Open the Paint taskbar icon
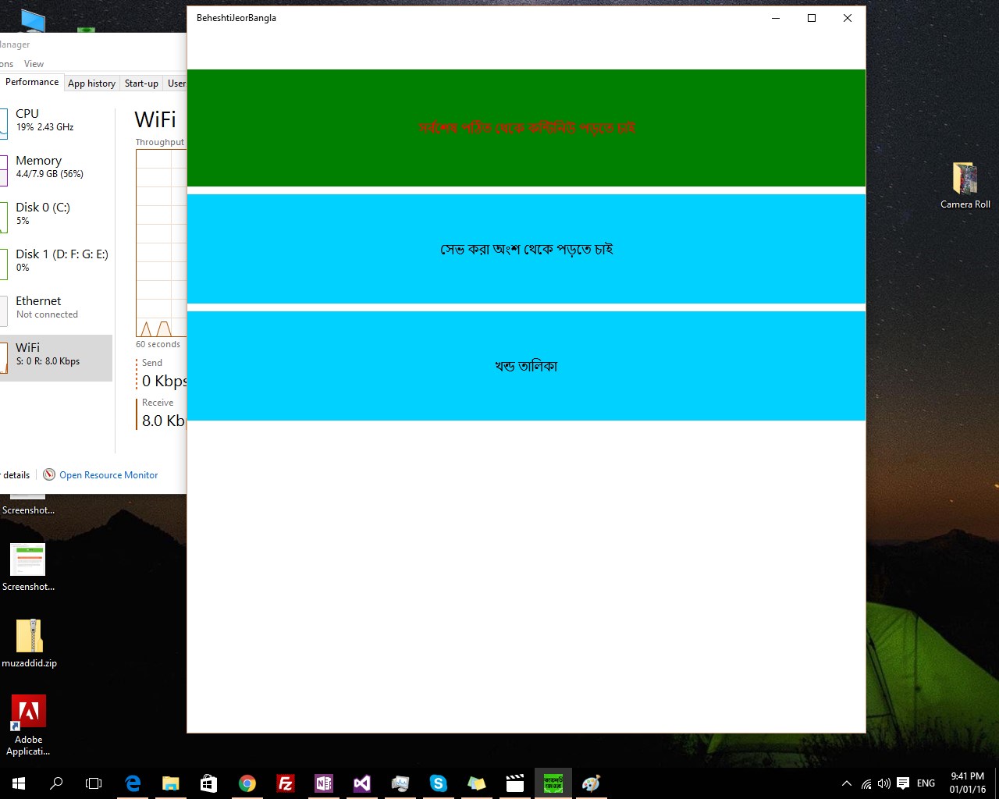 [x=592, y=783]
